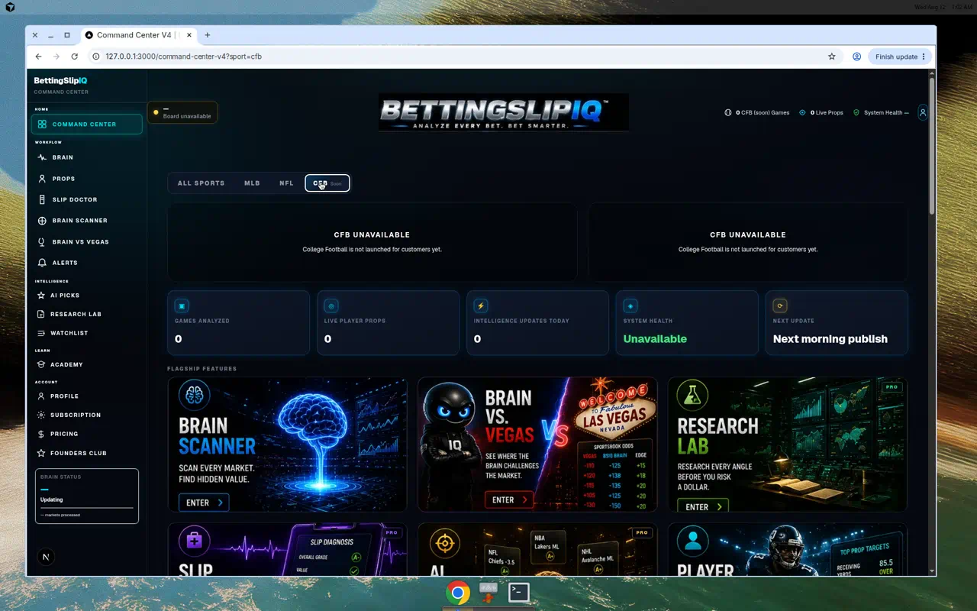
Task: Open the terminal from the taskbar dock
Action: click(x=519, y=593)
